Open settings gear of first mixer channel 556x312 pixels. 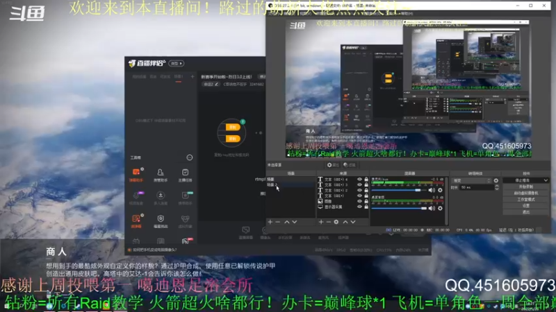(x=440, y=190)
